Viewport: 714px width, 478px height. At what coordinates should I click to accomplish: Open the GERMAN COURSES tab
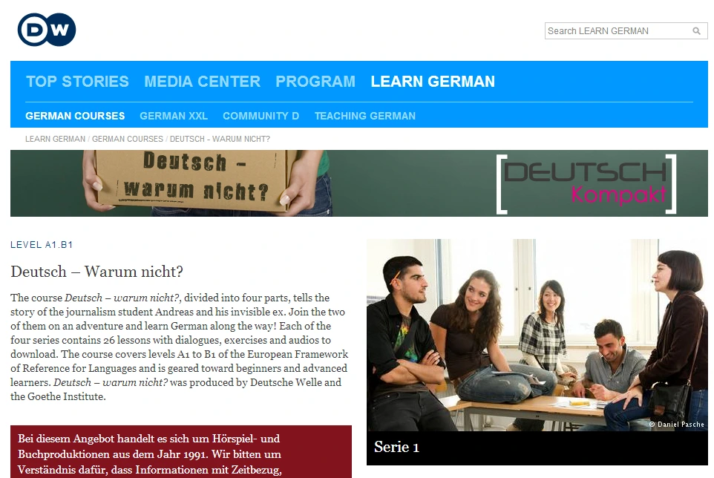point(75,116)
